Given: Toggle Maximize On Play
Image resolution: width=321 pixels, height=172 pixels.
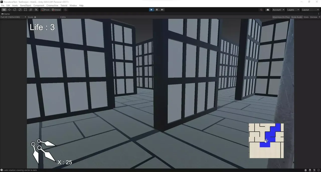Looking at the screenshot, I should pyautogui.click(x=281, y=17).
